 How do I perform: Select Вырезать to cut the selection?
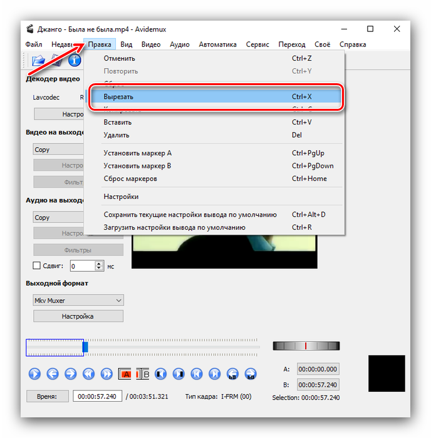(215, 96)
